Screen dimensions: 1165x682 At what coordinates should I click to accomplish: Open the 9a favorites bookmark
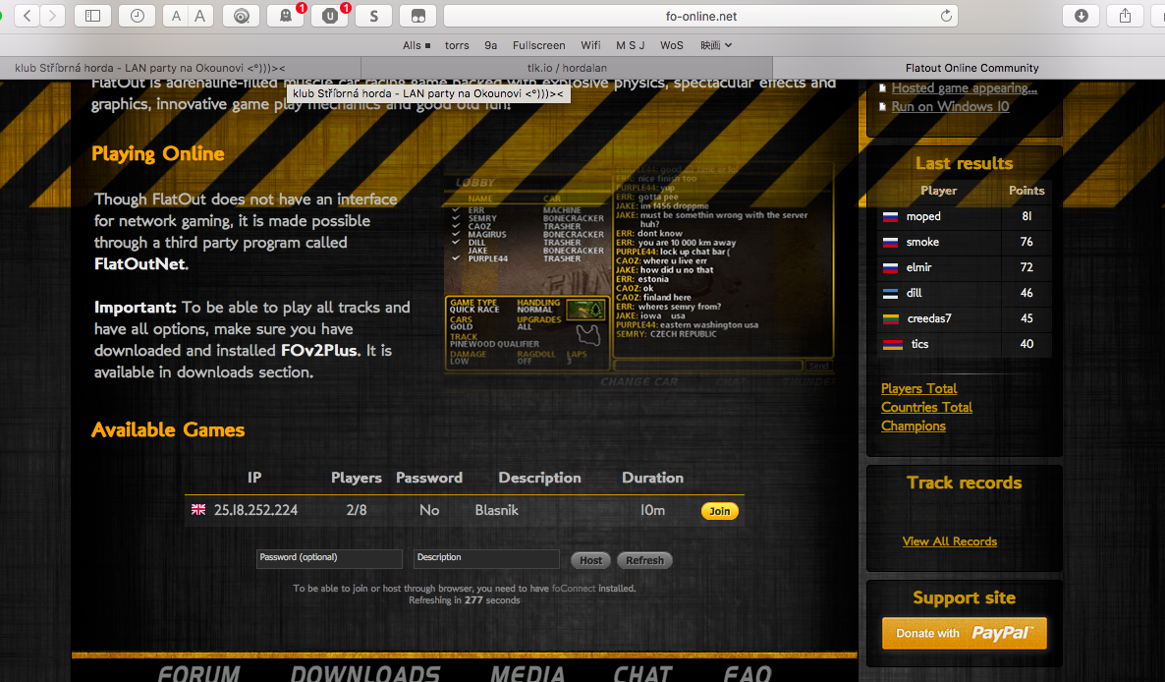coord(490,45)
